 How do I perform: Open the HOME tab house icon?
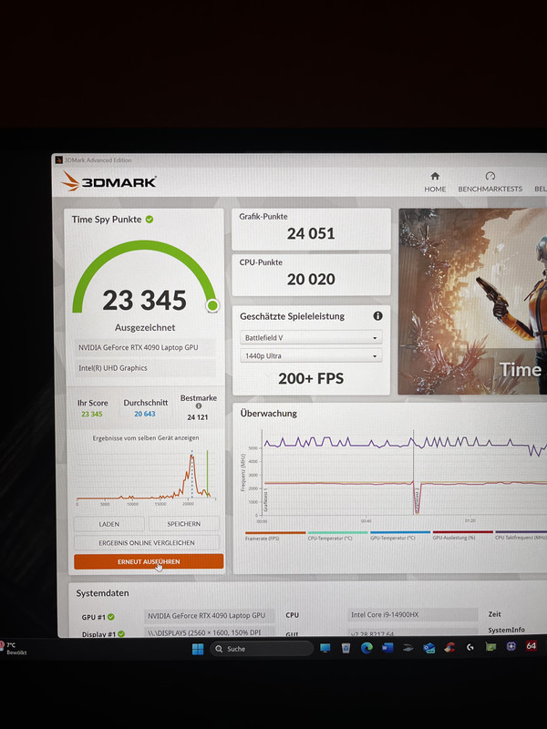click(x=435, y=176)
